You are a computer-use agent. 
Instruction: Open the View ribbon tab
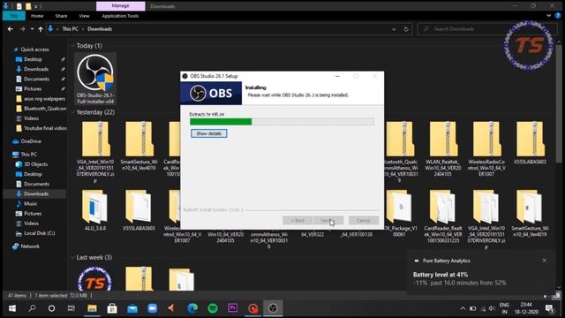(84, 16)
